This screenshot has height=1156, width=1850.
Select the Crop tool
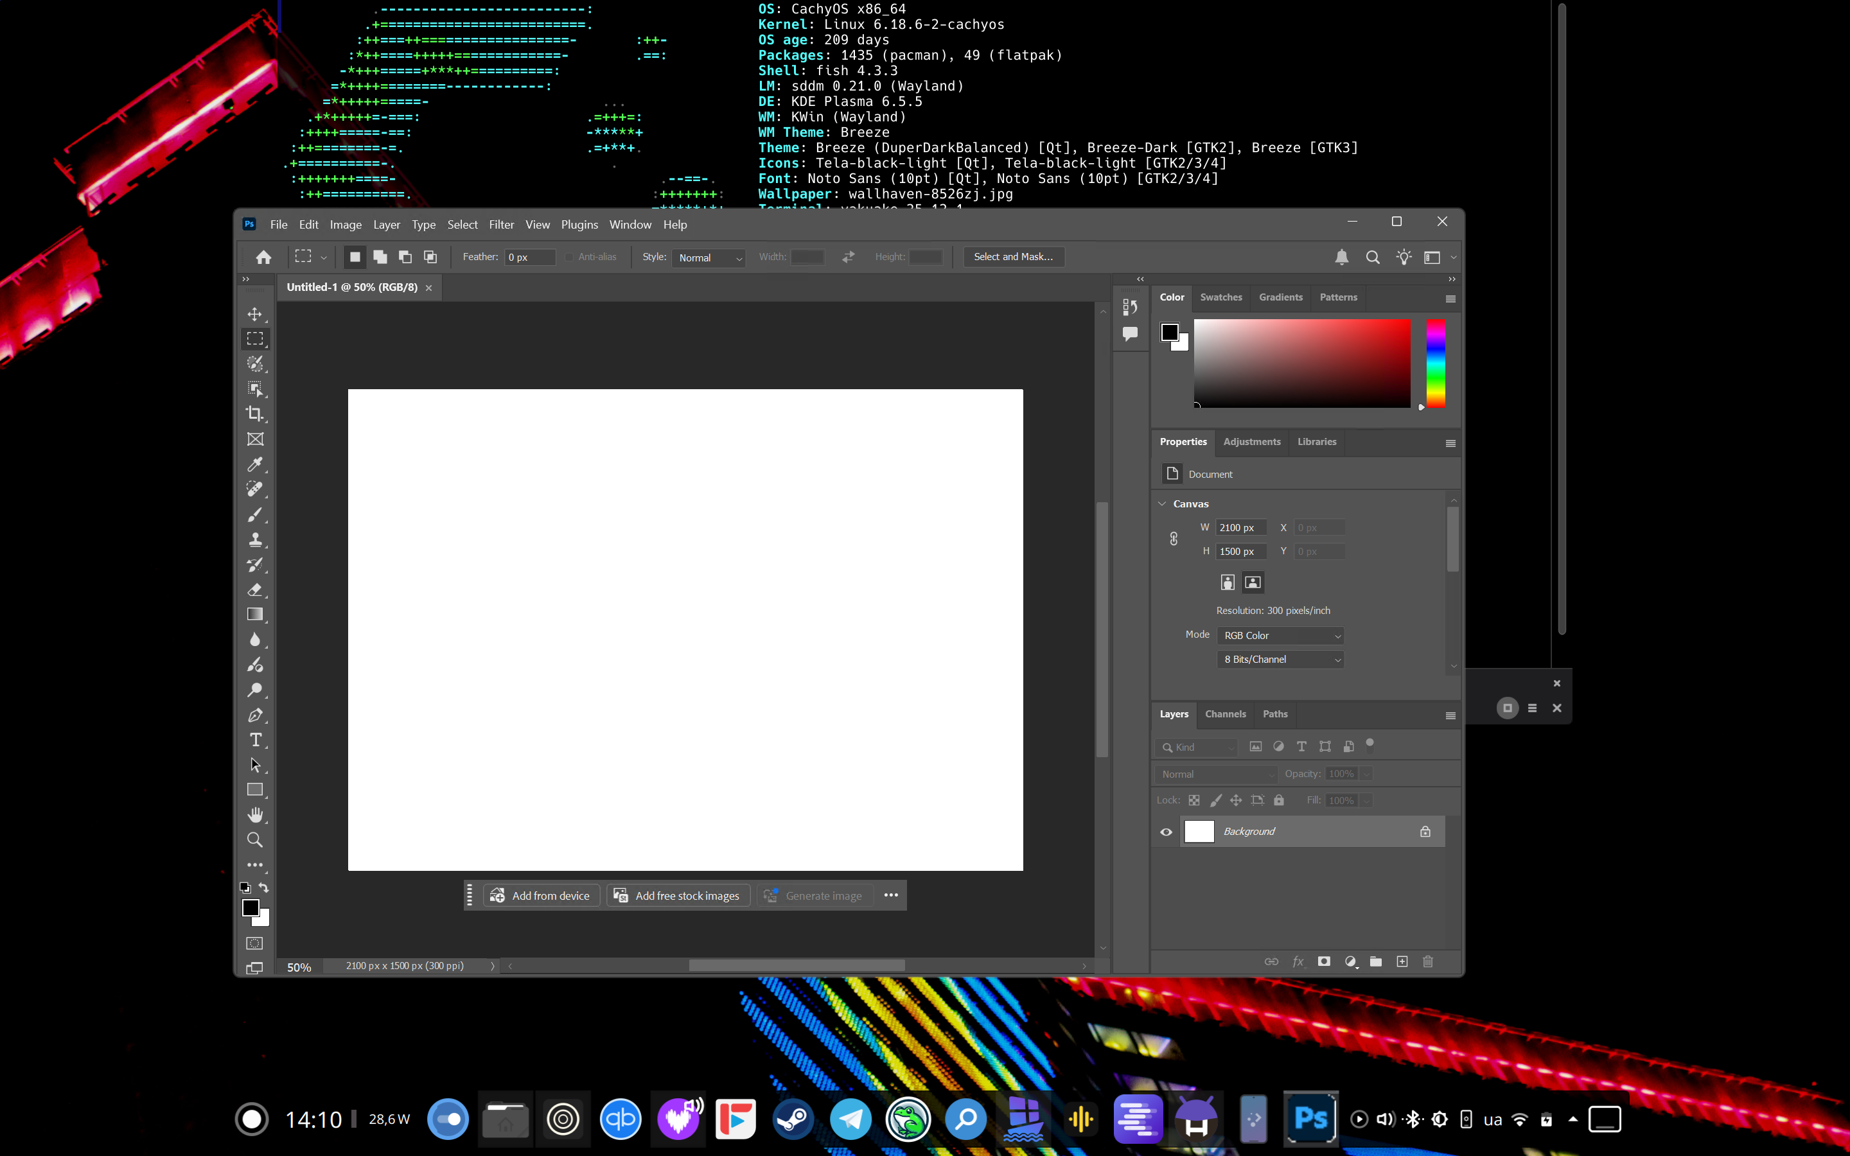254,414
